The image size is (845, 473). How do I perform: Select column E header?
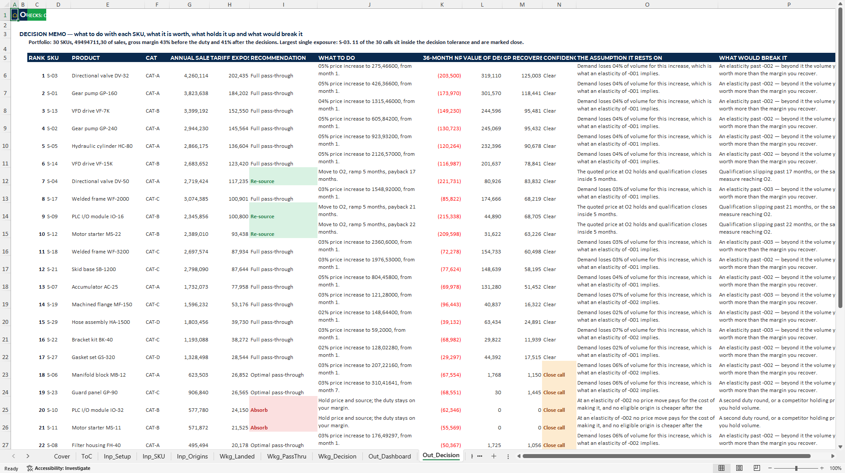(x=107, y=4)
